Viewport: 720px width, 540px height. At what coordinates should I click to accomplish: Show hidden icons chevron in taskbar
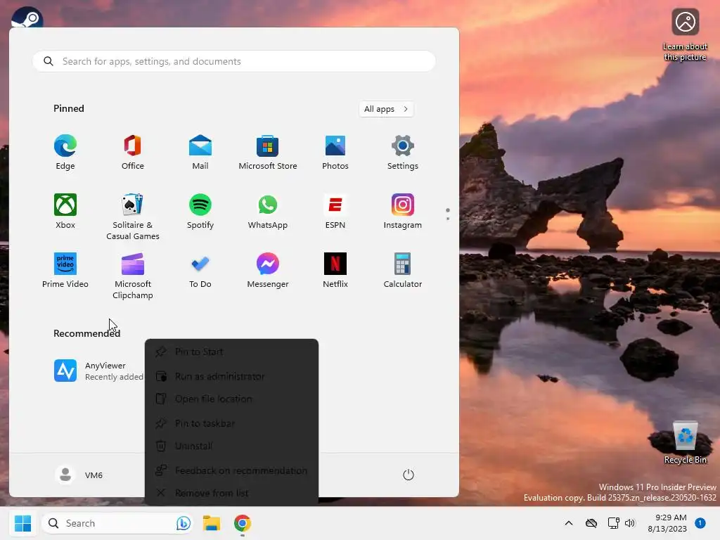pyautogui.click(x=568, y=523)
